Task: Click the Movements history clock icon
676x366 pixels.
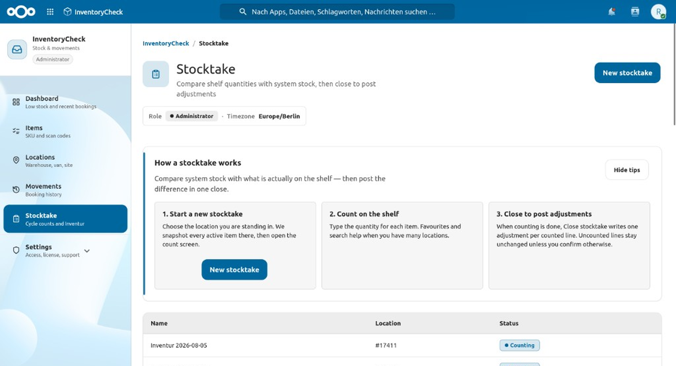Action: [16, 190]
